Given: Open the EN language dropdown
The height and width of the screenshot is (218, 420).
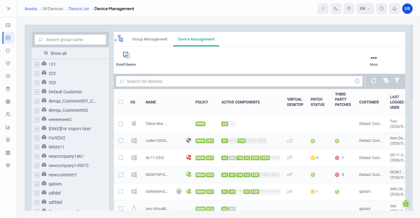Looking at the screenshot, I should 365,8.
